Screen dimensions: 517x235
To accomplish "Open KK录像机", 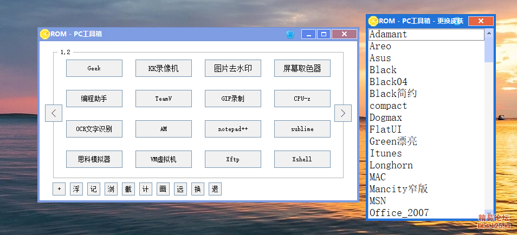I will tap(164, 68).
